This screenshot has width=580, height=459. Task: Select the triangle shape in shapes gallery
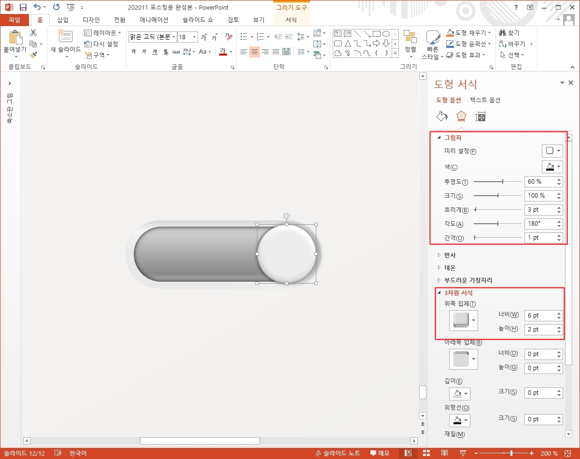(348, 43)
